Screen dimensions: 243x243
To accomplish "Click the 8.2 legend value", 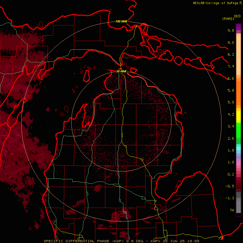I will click(231, 54).
